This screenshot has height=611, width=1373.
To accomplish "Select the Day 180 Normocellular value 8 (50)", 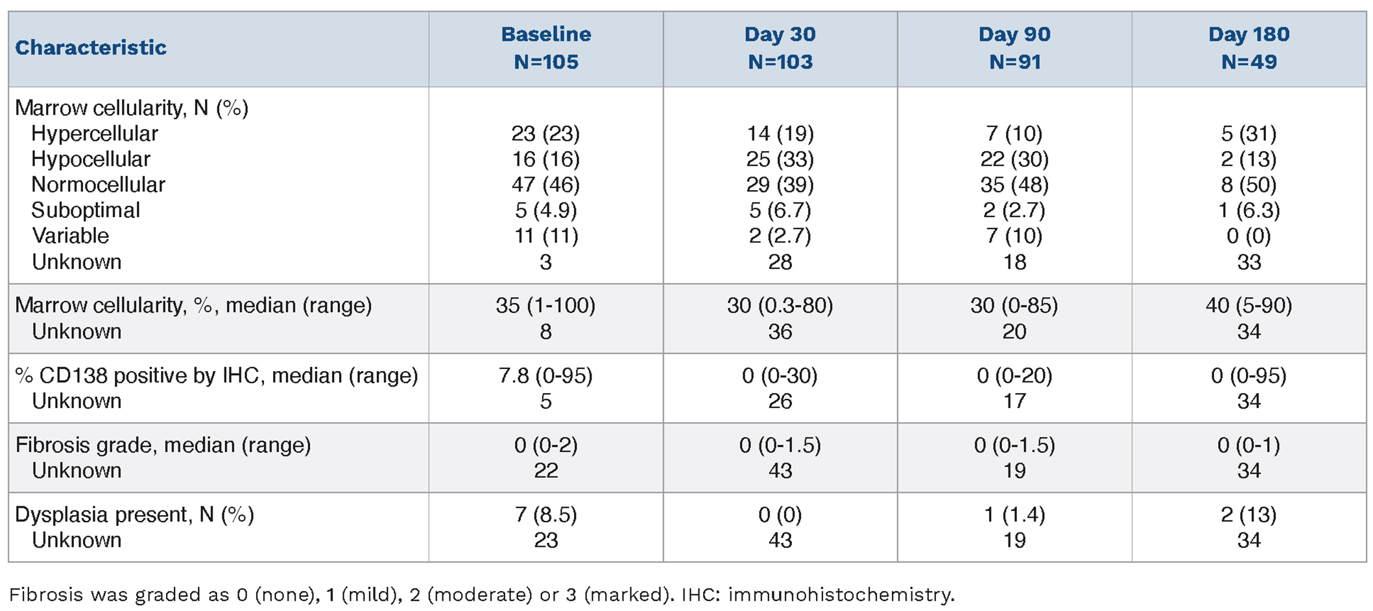I will pos(1248,185).
